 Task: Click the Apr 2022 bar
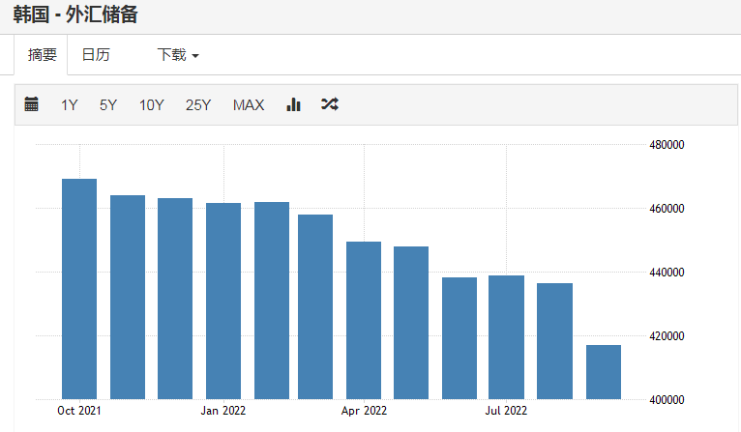point(364,321)
